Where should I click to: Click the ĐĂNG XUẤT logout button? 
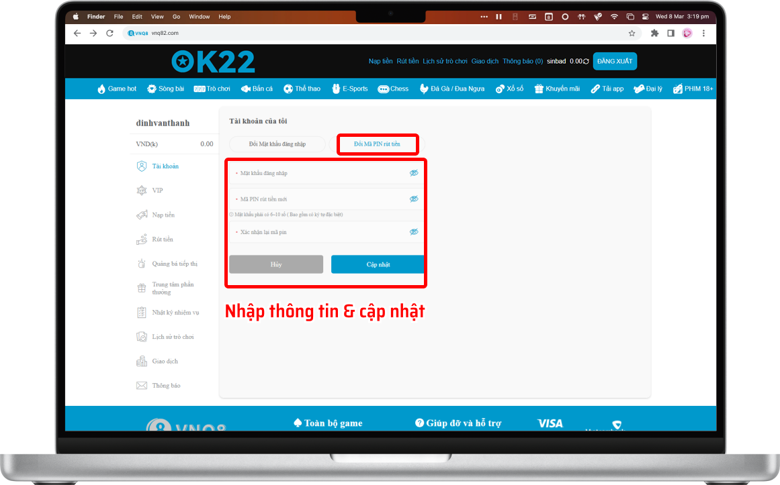pyautogui.click(x=615, y=61)
